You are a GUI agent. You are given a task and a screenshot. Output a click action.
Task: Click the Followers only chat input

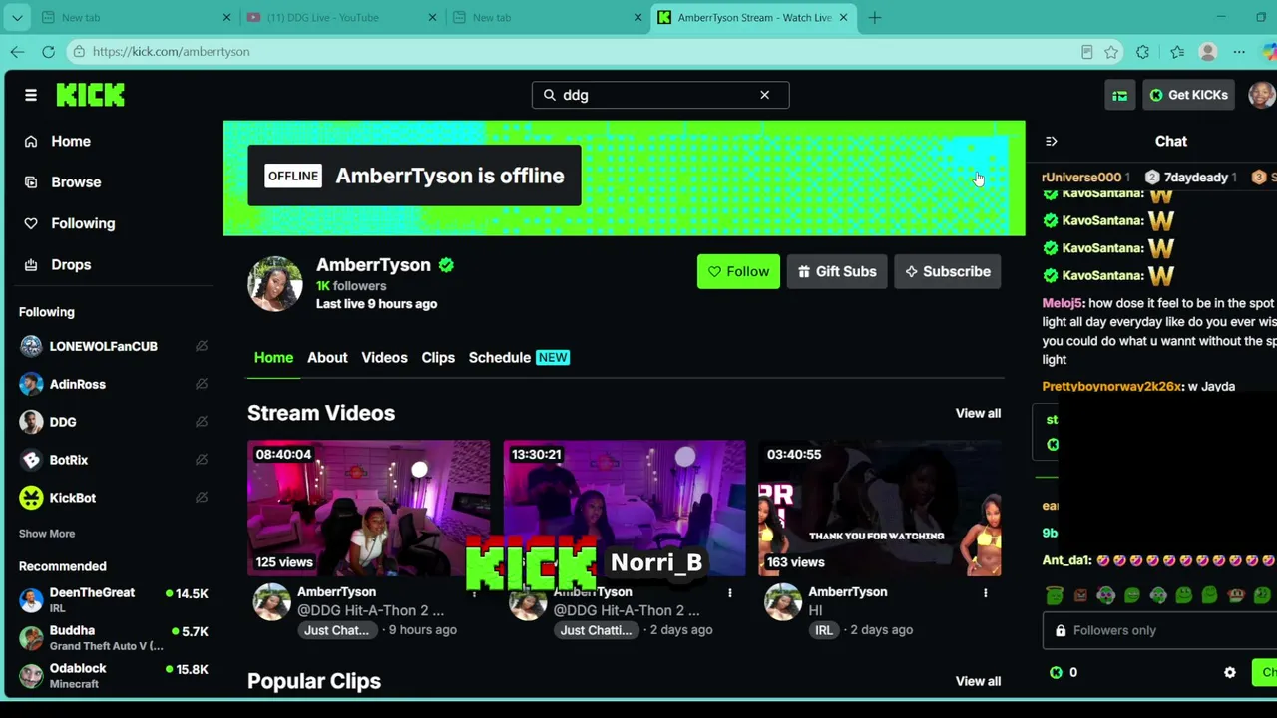1157,630
